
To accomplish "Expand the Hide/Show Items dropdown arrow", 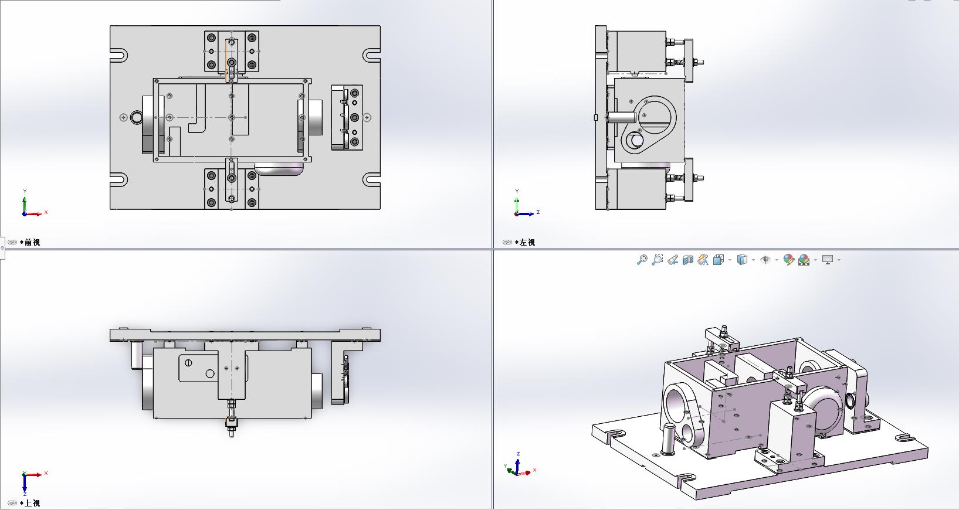I will click(x=777, y=260).
